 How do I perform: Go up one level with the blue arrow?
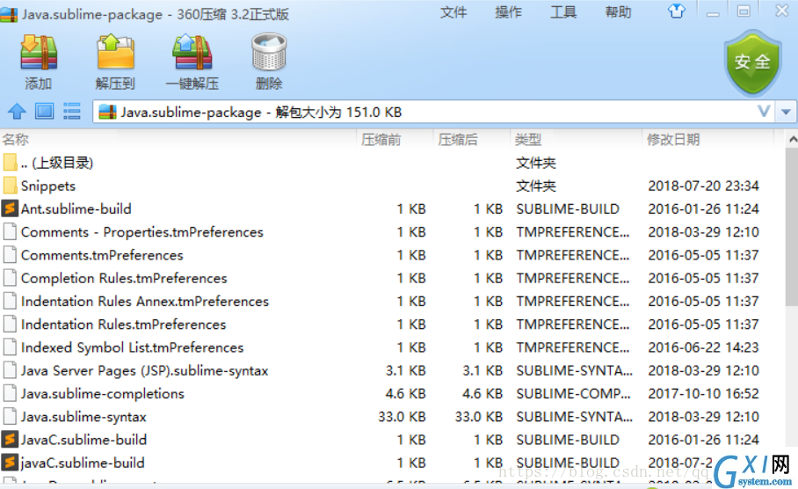[x=17, y=111]
